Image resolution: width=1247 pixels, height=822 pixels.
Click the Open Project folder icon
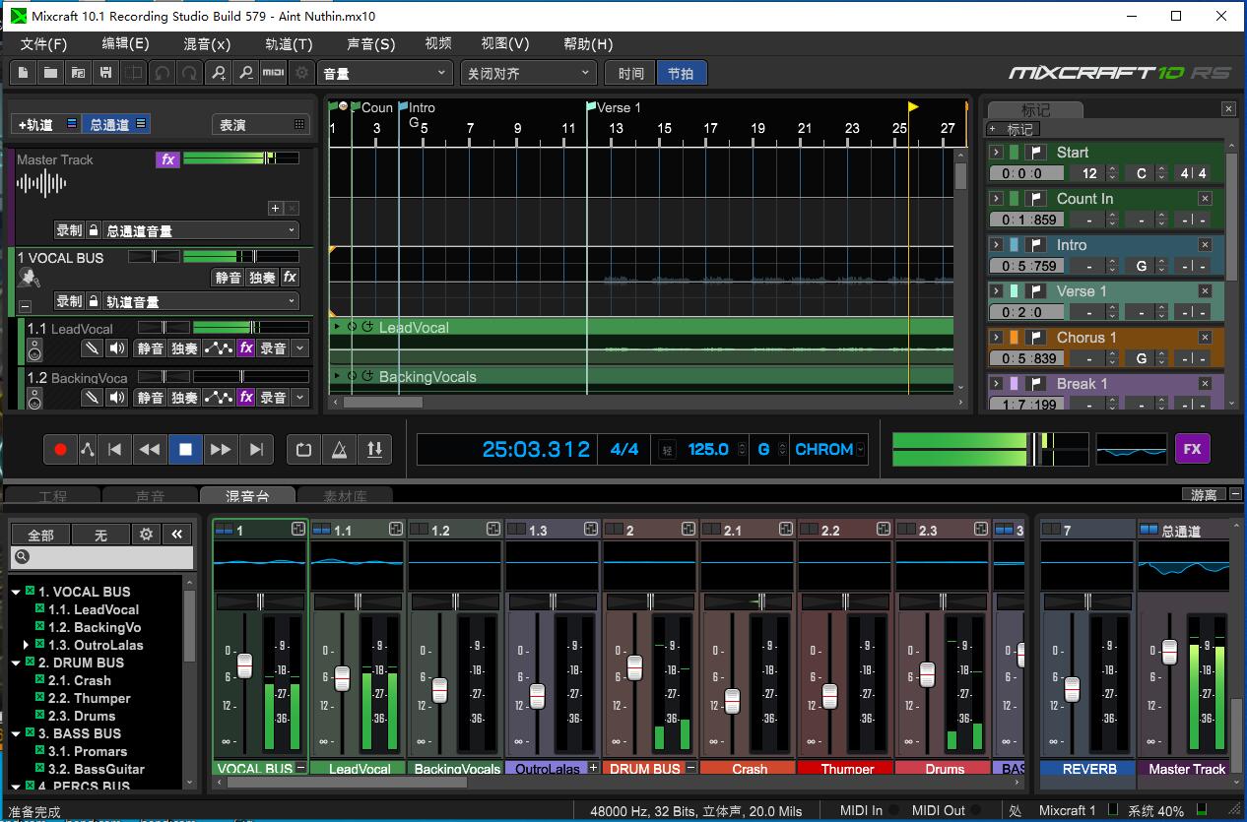[50, 73]
